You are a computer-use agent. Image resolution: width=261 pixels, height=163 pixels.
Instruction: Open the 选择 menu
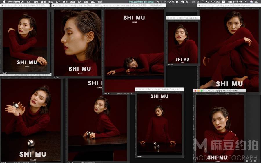(x=65, y=2)
